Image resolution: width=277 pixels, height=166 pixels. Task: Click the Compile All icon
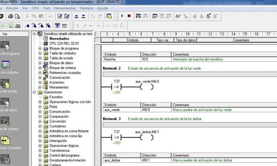pos(67,16)
